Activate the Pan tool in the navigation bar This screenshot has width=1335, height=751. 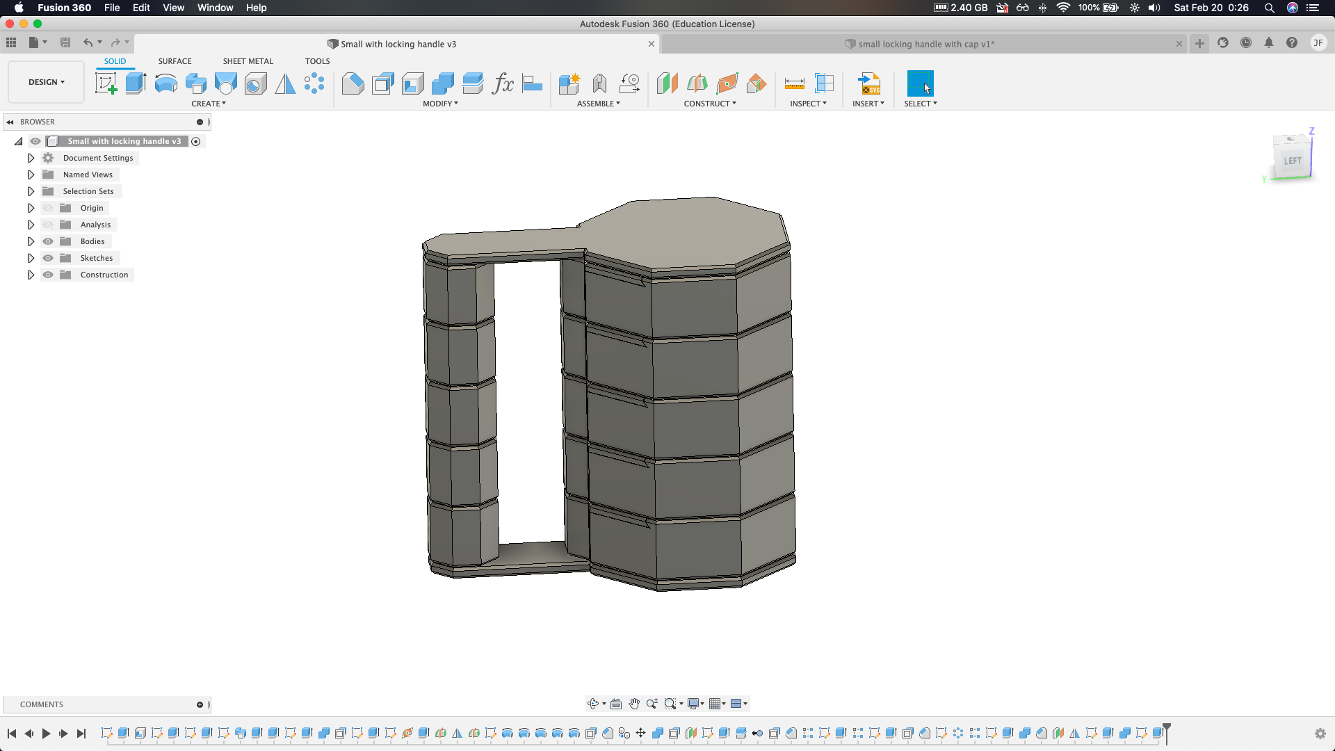(634, 703)
